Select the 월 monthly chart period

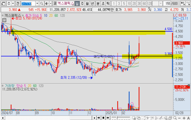87,3
